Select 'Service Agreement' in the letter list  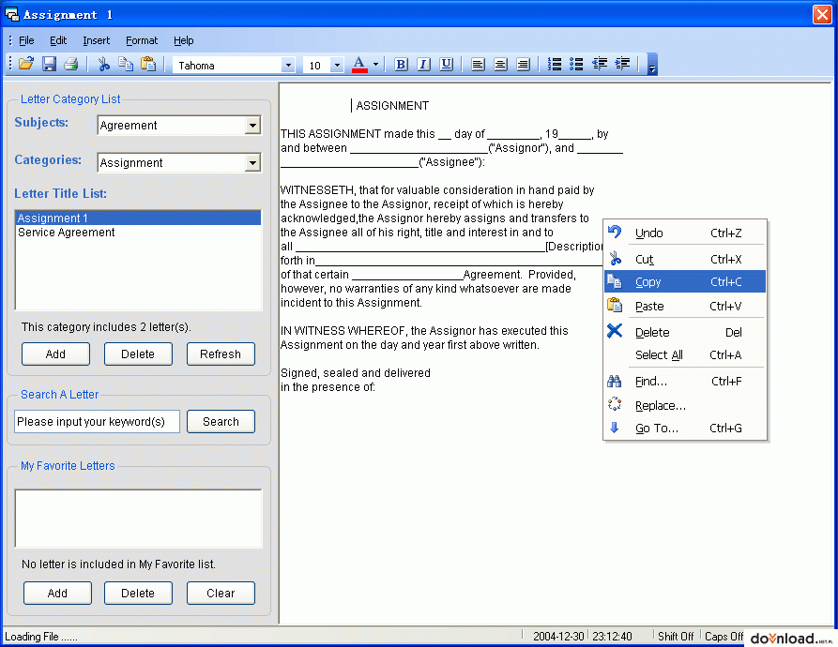(x=139, y=233)
